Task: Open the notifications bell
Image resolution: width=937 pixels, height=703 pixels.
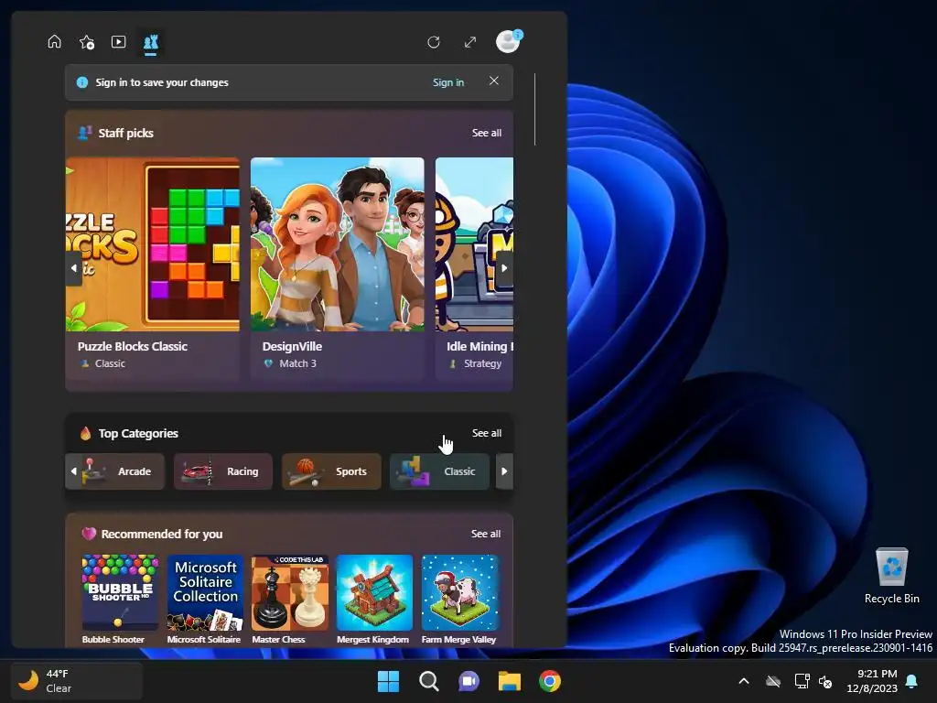Action: click(912, 681)
